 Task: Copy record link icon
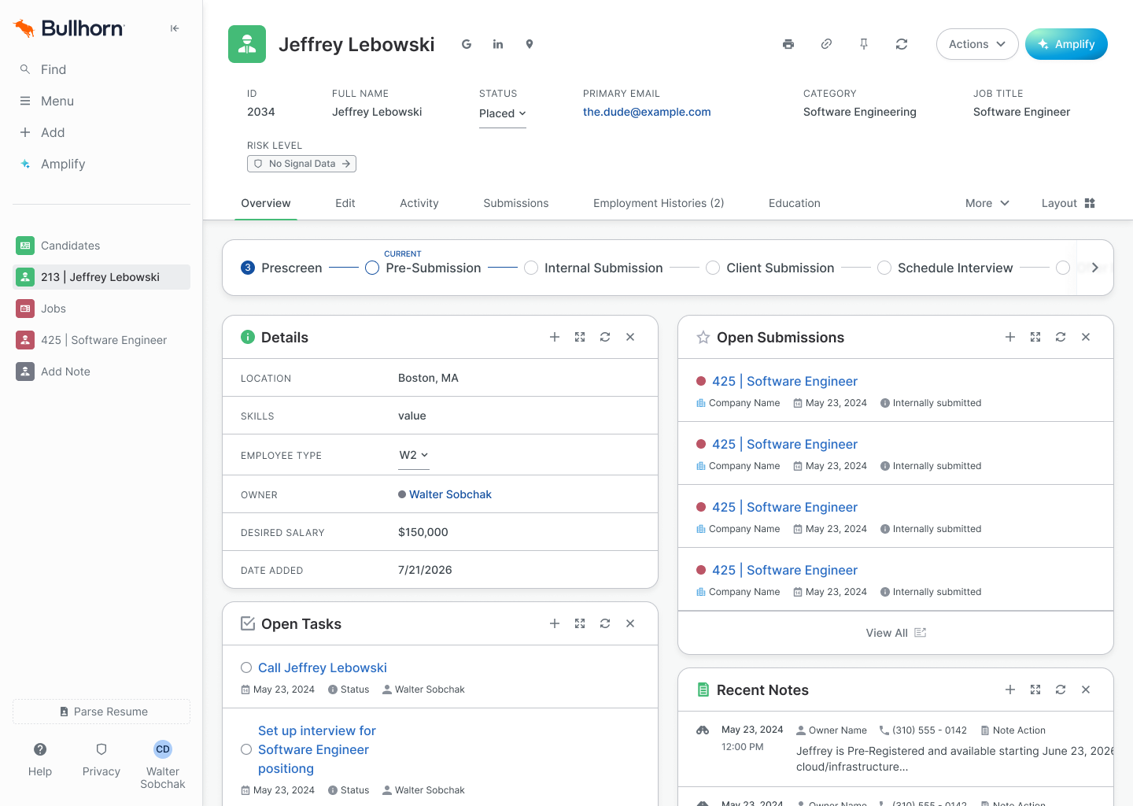[x=826, y=44]
